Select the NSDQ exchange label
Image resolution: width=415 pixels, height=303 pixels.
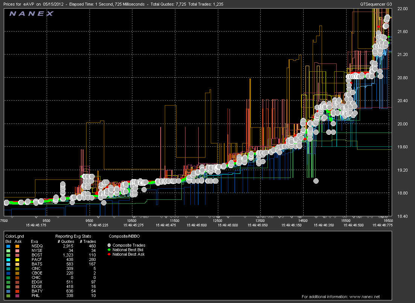click(37, 246)
